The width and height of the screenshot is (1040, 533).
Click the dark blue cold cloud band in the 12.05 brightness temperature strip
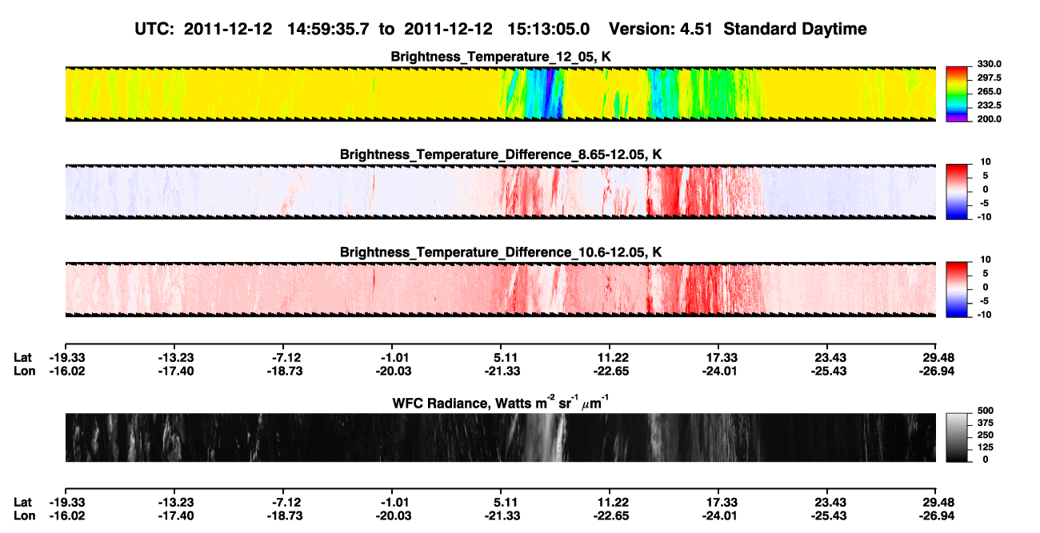[550, 93]
